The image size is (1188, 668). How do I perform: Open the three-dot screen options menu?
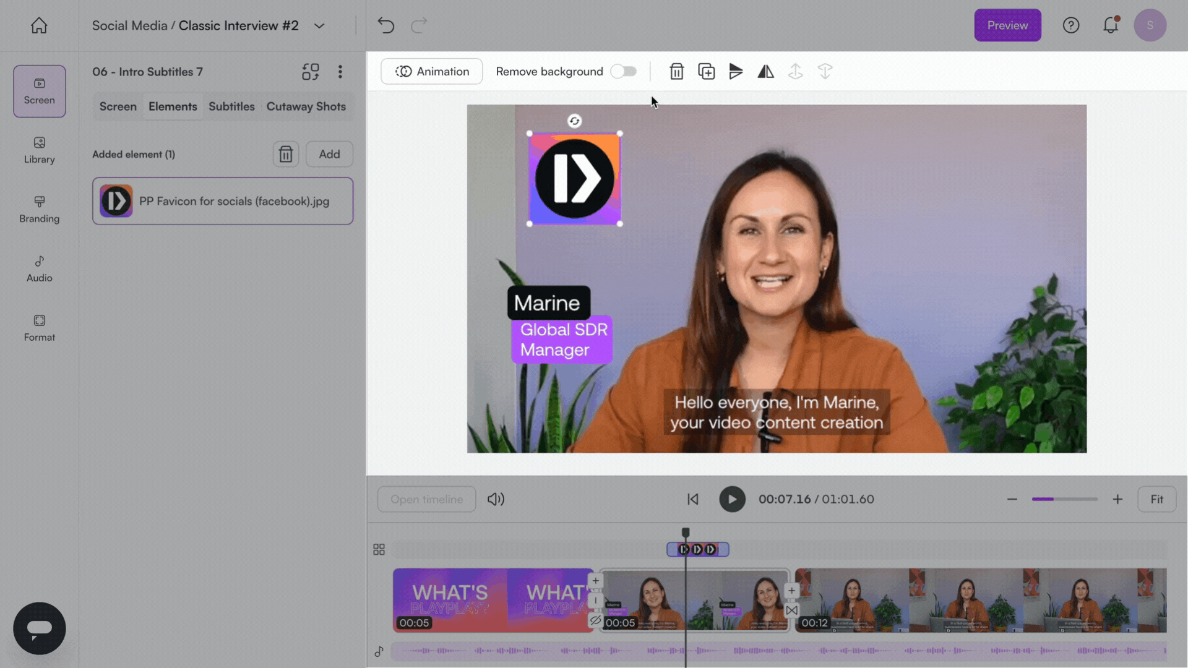tap(340, 72)
